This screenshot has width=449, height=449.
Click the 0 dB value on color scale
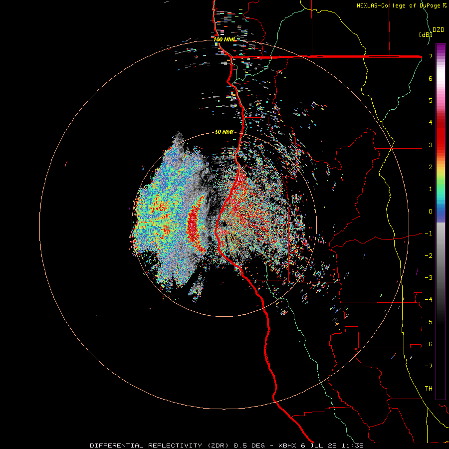[x=431, y=212]
